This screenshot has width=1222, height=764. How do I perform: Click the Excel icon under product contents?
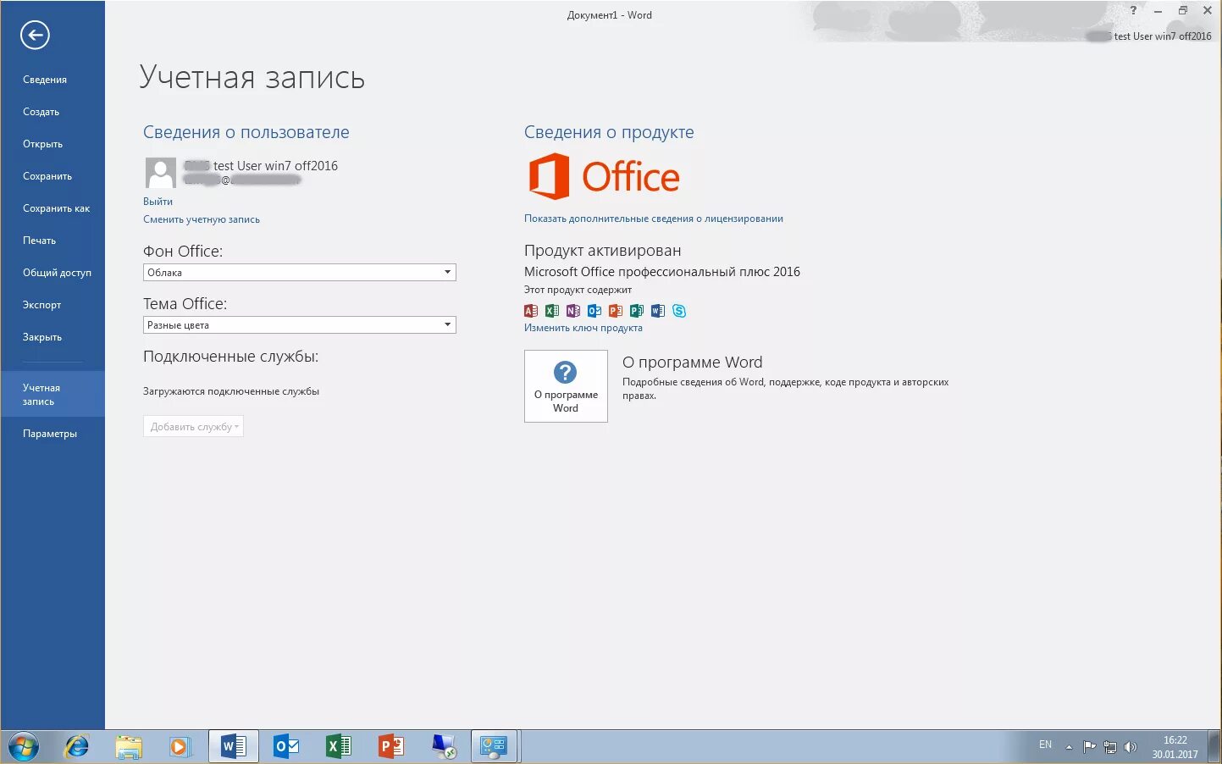pyautogui.click(x=552, y=311)
